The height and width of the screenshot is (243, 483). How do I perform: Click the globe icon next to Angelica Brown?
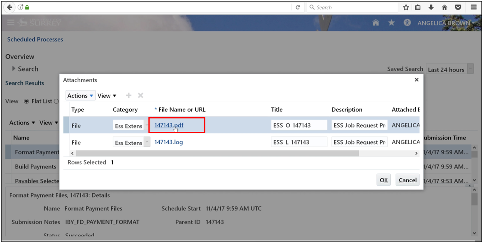click(407, 23)
